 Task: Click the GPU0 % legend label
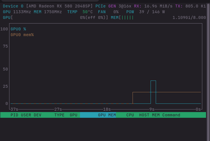click(18, 29)
